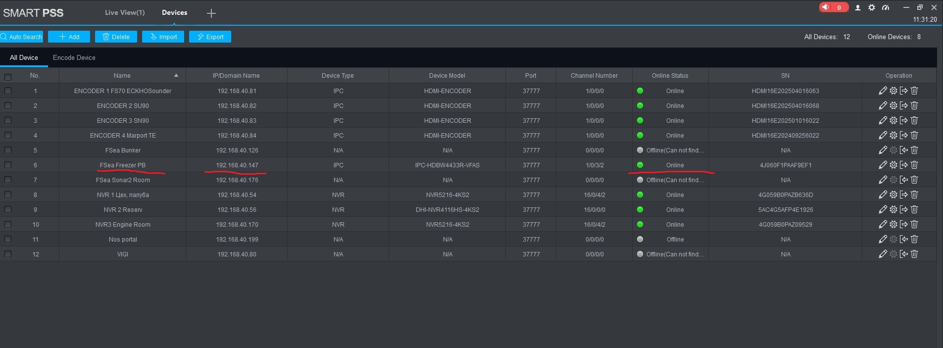Open a new tab with the plus icon
943x348 pixels.
211,13
